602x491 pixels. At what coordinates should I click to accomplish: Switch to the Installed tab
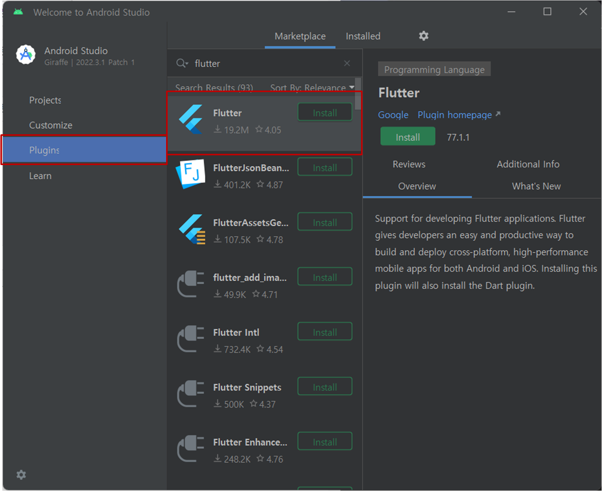pyautogui.click(x=363, y=36)
